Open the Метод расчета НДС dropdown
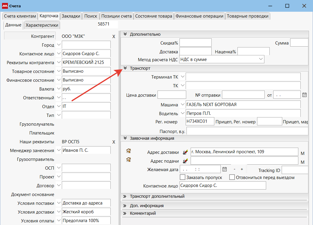 point(261,59)
